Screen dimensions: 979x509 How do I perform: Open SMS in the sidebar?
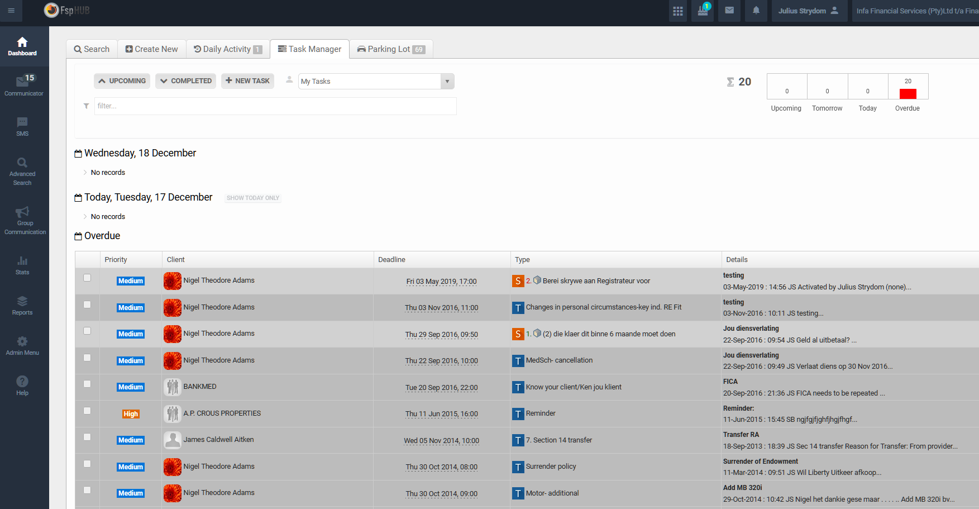[x=22, y=126]
